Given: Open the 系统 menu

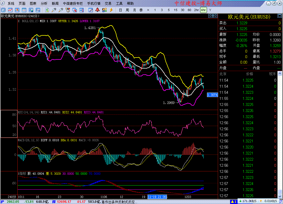Looking at the screenshot, I should click(x=11, y=4).
